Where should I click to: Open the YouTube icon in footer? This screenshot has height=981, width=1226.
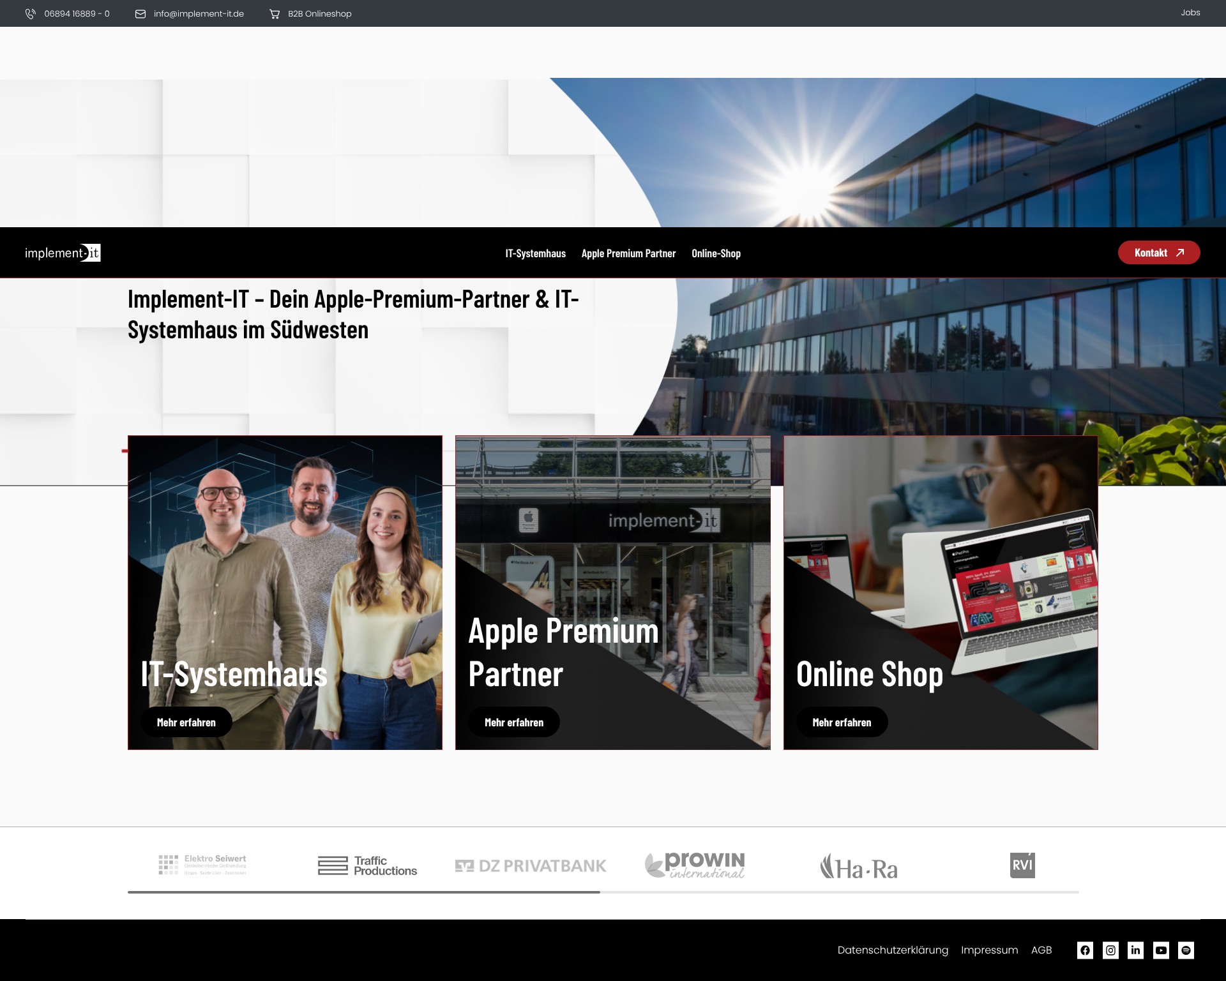[1161, 950]
